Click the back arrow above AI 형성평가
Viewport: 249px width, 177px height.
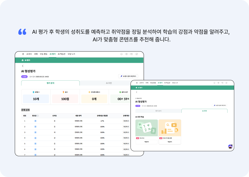click(x=22, y=66)
